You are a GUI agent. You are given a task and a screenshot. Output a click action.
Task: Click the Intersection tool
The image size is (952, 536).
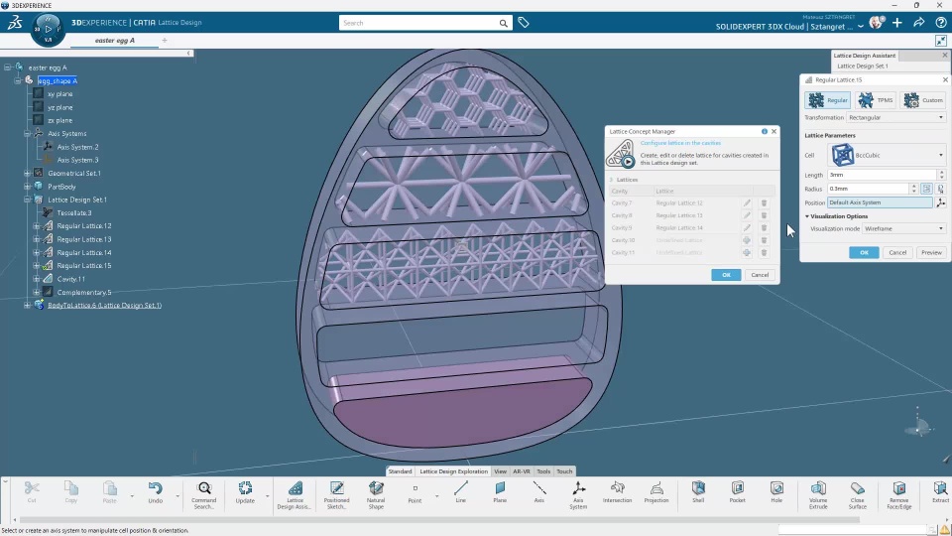[x=617, y=492]
